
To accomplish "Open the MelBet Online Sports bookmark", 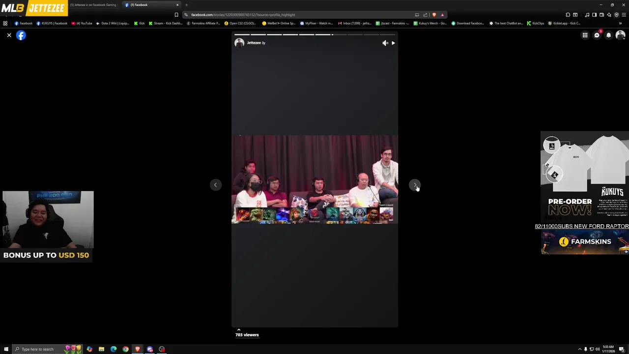I will [279, 23].
